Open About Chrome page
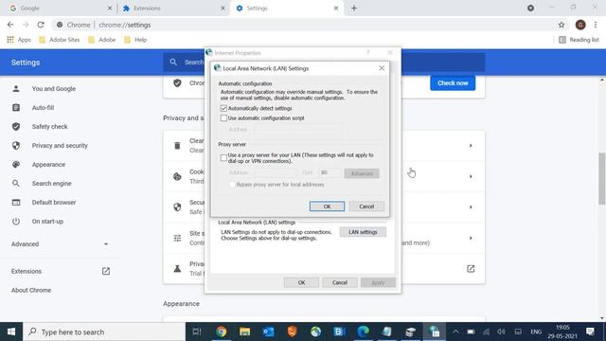This screenshot has width=606, height=341. click(31, 290)
